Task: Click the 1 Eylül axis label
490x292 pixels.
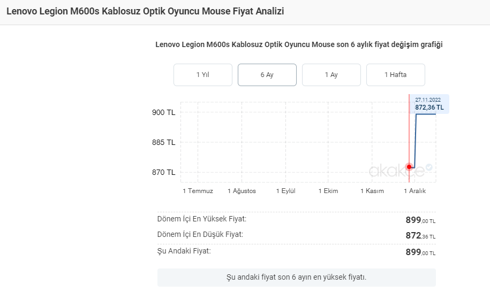Action: (x=285, y=191)
